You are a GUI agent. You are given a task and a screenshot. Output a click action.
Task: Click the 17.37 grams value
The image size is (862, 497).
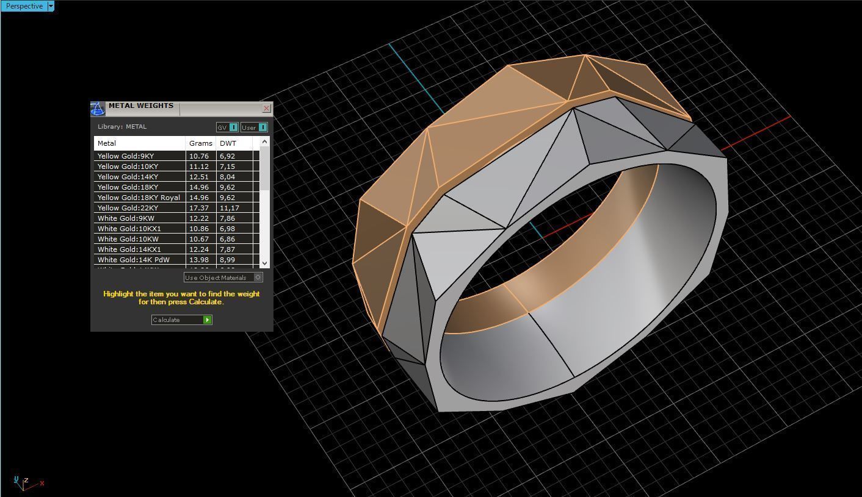tap(199, 208)
